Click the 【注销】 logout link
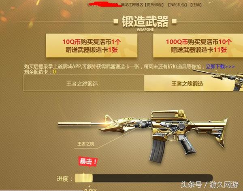 196,5
